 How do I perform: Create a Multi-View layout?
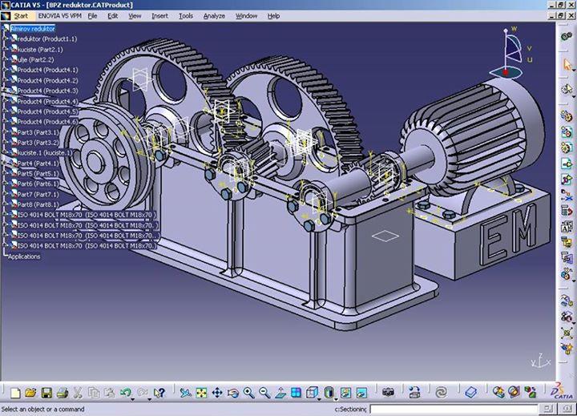pos(296,393)
